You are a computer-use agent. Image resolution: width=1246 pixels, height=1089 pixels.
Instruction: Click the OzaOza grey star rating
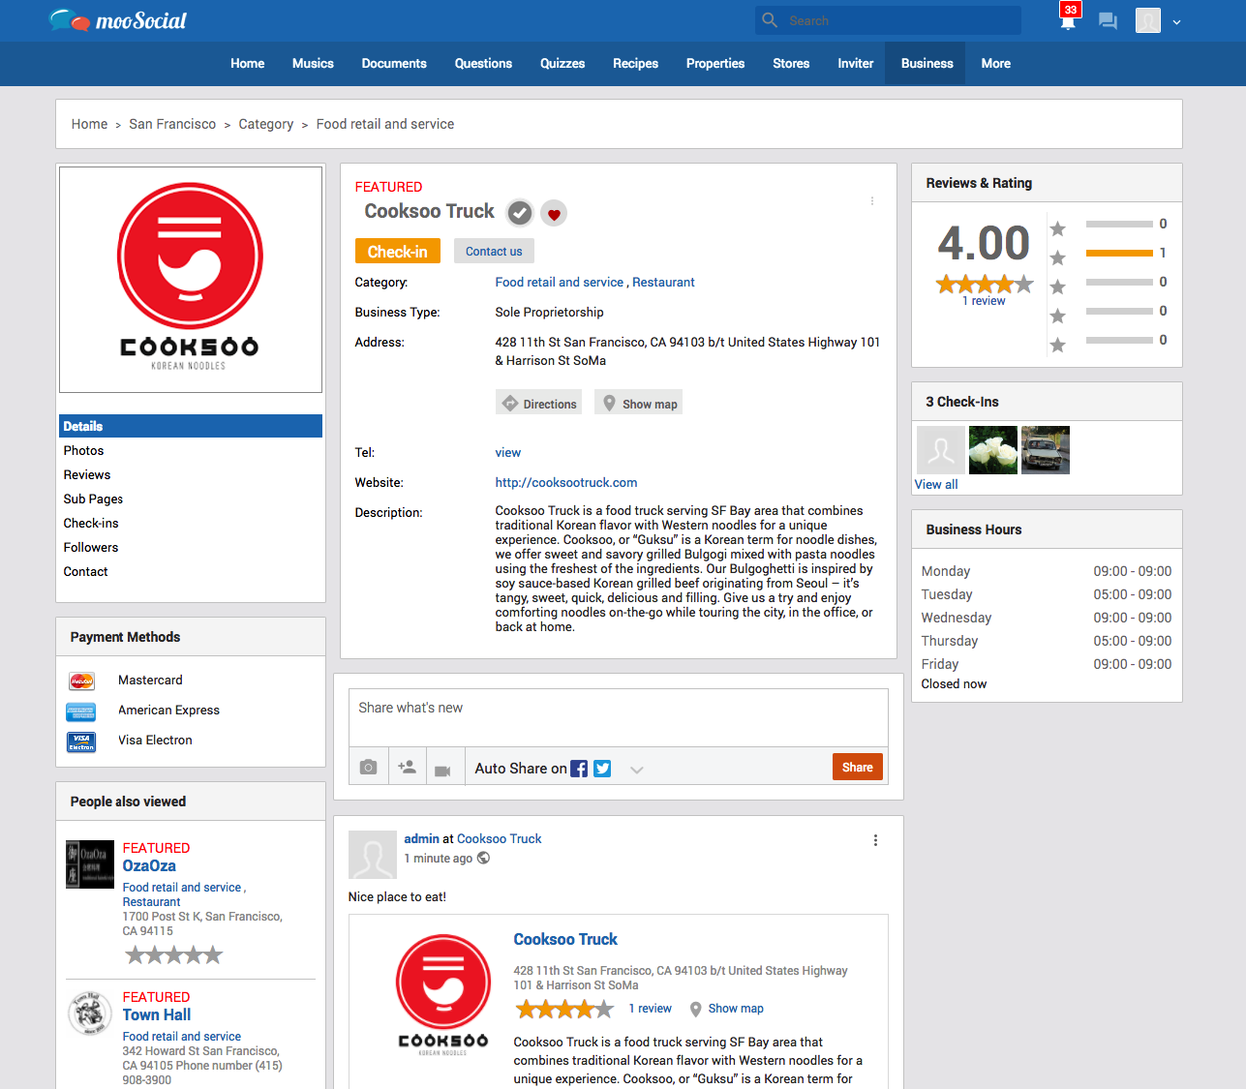[173, 955]
